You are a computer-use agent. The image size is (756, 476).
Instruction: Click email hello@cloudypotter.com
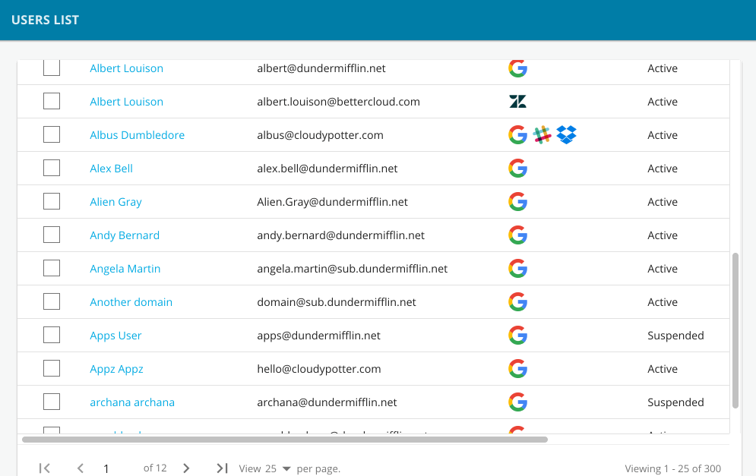coord(318,368)
